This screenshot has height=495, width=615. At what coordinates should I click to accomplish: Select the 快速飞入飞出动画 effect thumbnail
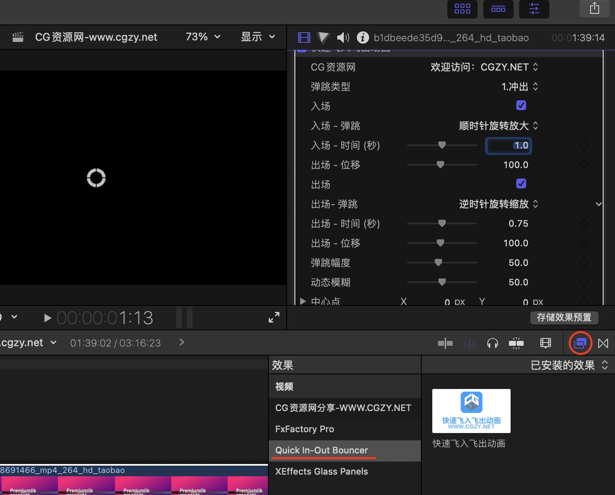pos(471,411)
